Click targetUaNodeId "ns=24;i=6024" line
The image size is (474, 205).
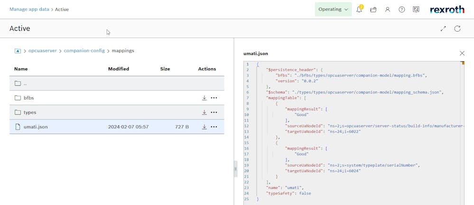[323, 171]
